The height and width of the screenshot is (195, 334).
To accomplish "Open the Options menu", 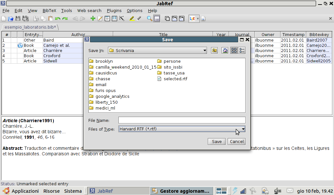I will pos(134,11).
